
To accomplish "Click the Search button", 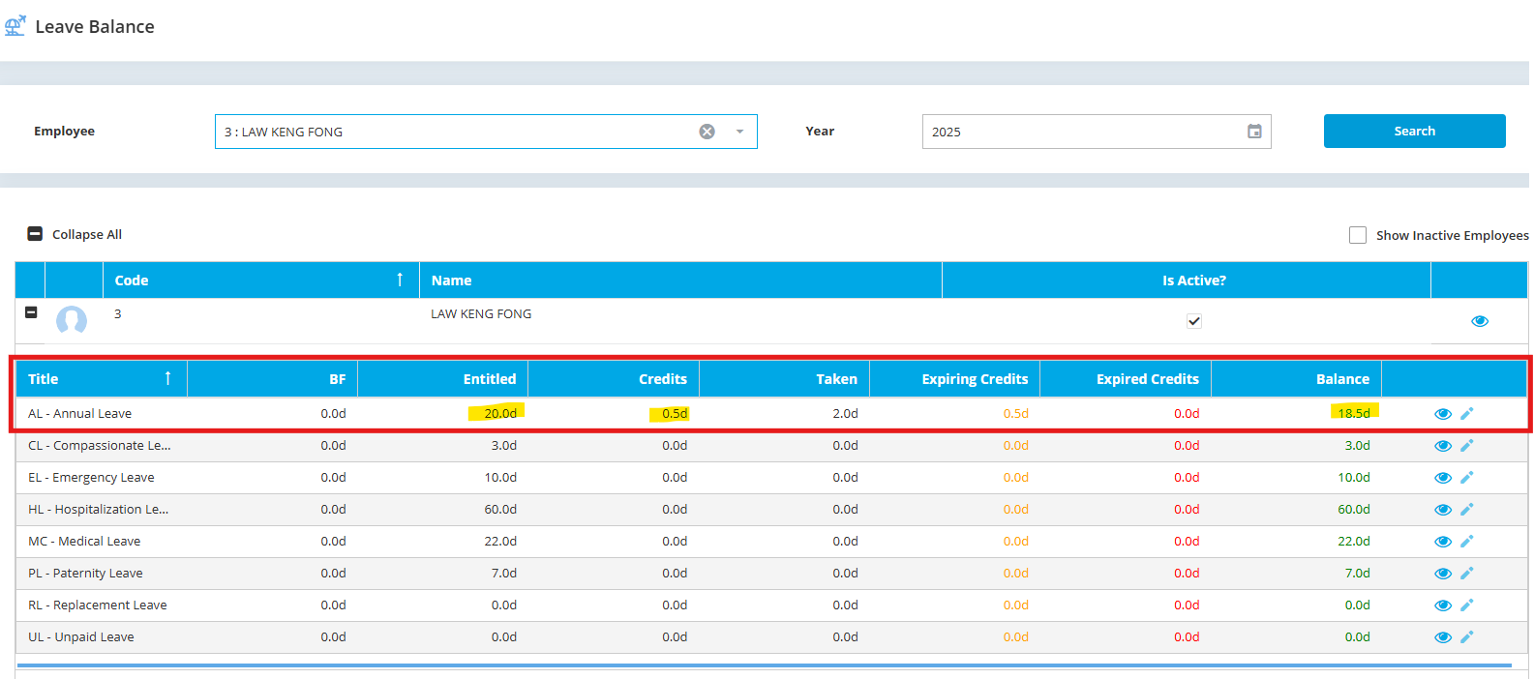I will coord(1414,131).
